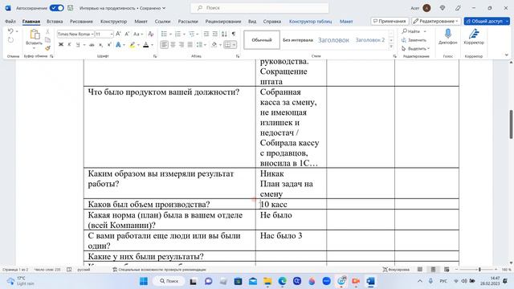This screenshot has width=514, height=289.
Task: Enable Фокусировка focus mode
Action: tap(396, 270)
